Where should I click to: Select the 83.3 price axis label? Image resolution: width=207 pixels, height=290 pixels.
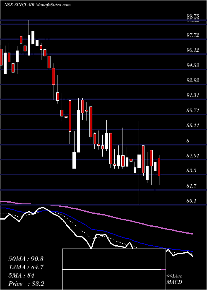click(x=191, y=171)
